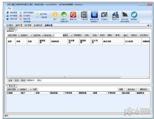Open 智能分析 smart analysis icon

click(73, 15)
